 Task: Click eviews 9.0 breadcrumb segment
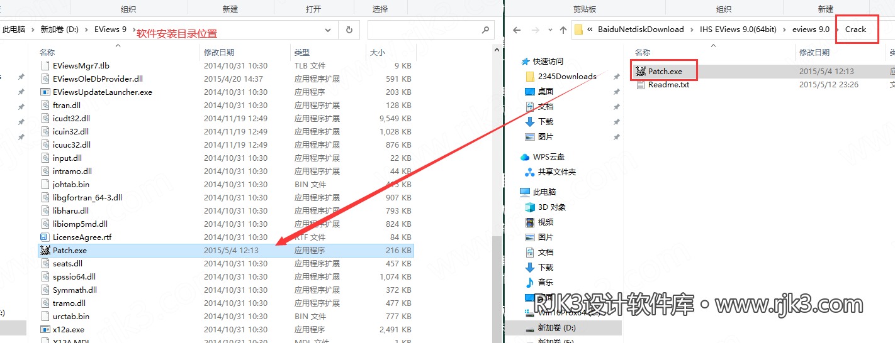811,30
